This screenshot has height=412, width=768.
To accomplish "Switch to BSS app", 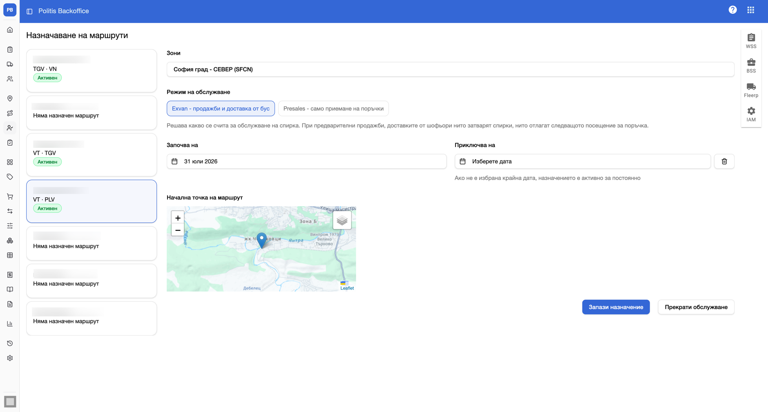I will pos(751,65).
